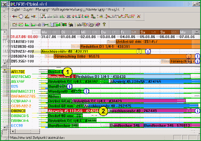Screen dimensions: 201x141
Task: Open help via yellow question mark icon
Action: (x=104, y=24)
